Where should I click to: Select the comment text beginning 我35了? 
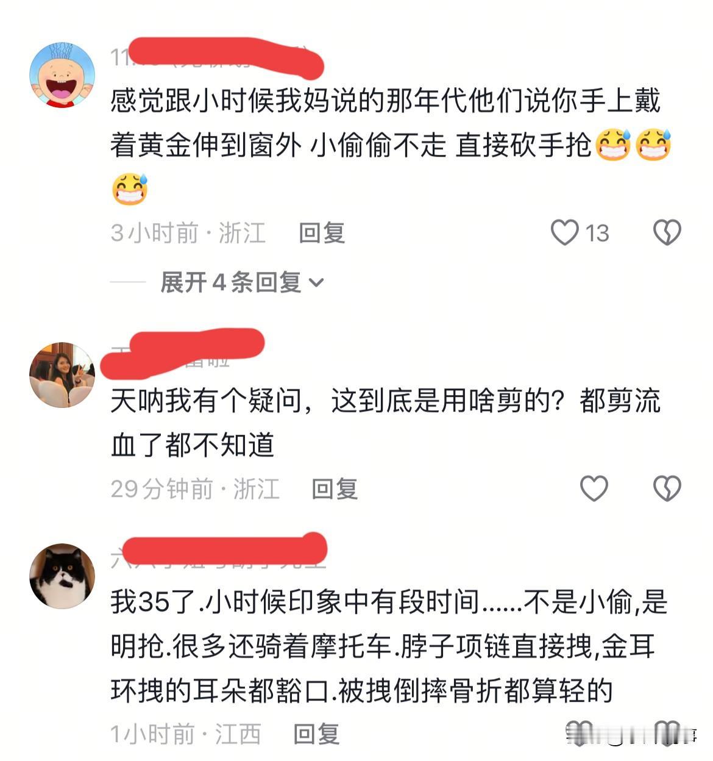pyautogui.click(x=389, y=646)
